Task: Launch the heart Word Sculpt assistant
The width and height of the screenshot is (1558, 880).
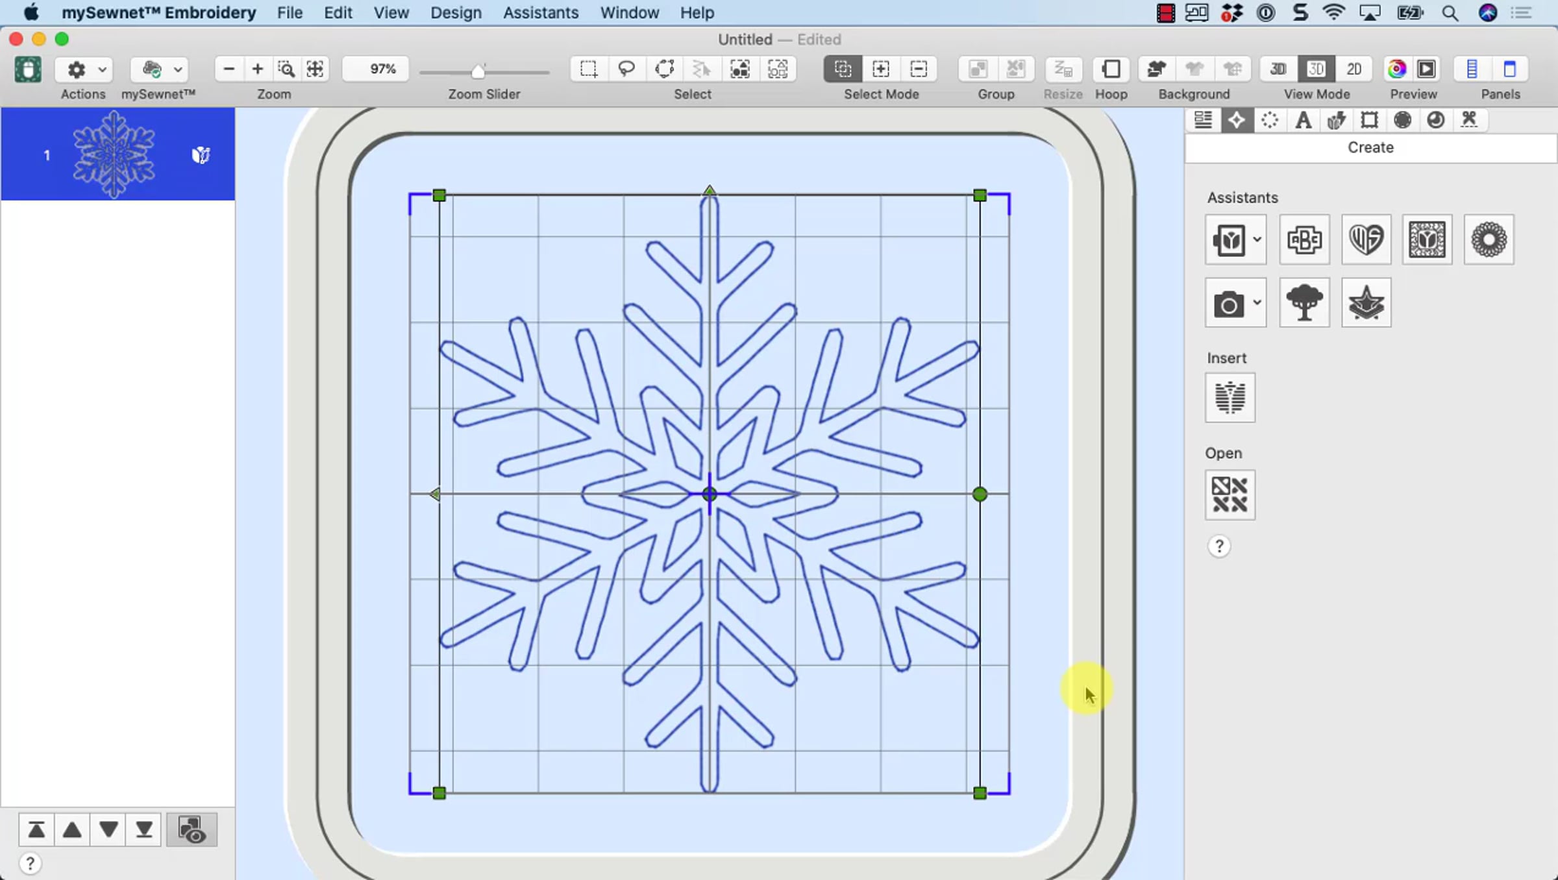Action: 1366,239
